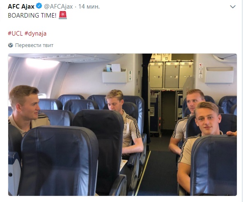The height and width of the screenshot is (202, 243).
Task: Open the #UCL hashtag
Action: pyautogui.click(x=15, y=34)
